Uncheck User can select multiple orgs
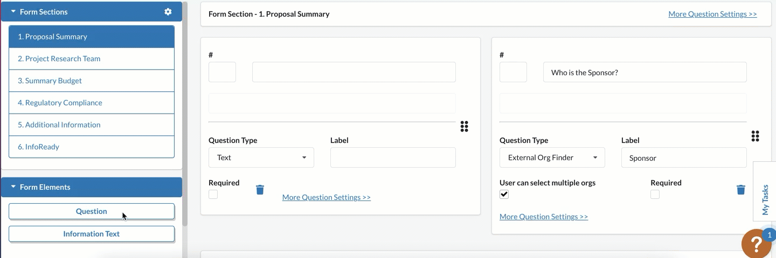 (x=504, y=195)
